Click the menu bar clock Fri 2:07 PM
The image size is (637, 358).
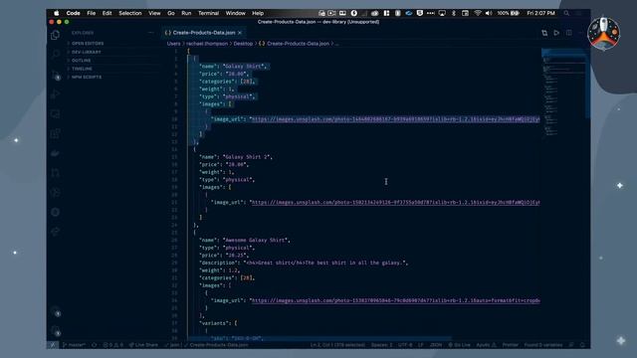point(540,13)
